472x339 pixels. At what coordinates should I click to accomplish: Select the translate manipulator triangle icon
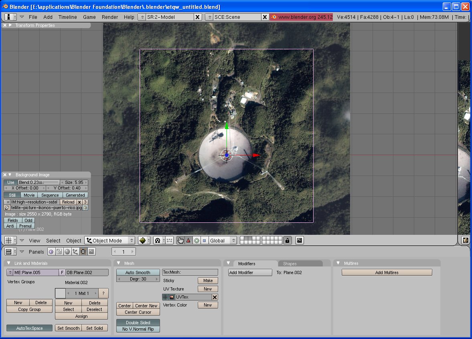click(188, 240)
